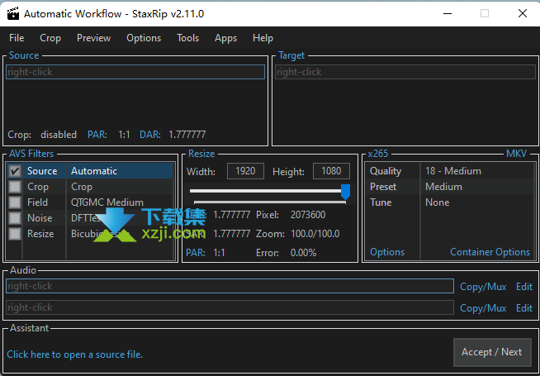Screen dimensions: 540x376
Task: Edit the second audio track
Action: click(524, 308)
